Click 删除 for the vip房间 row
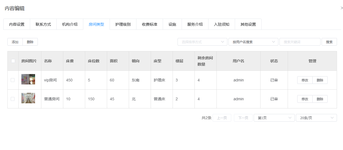Screen dimensions: 343x150 coord(320,80)
